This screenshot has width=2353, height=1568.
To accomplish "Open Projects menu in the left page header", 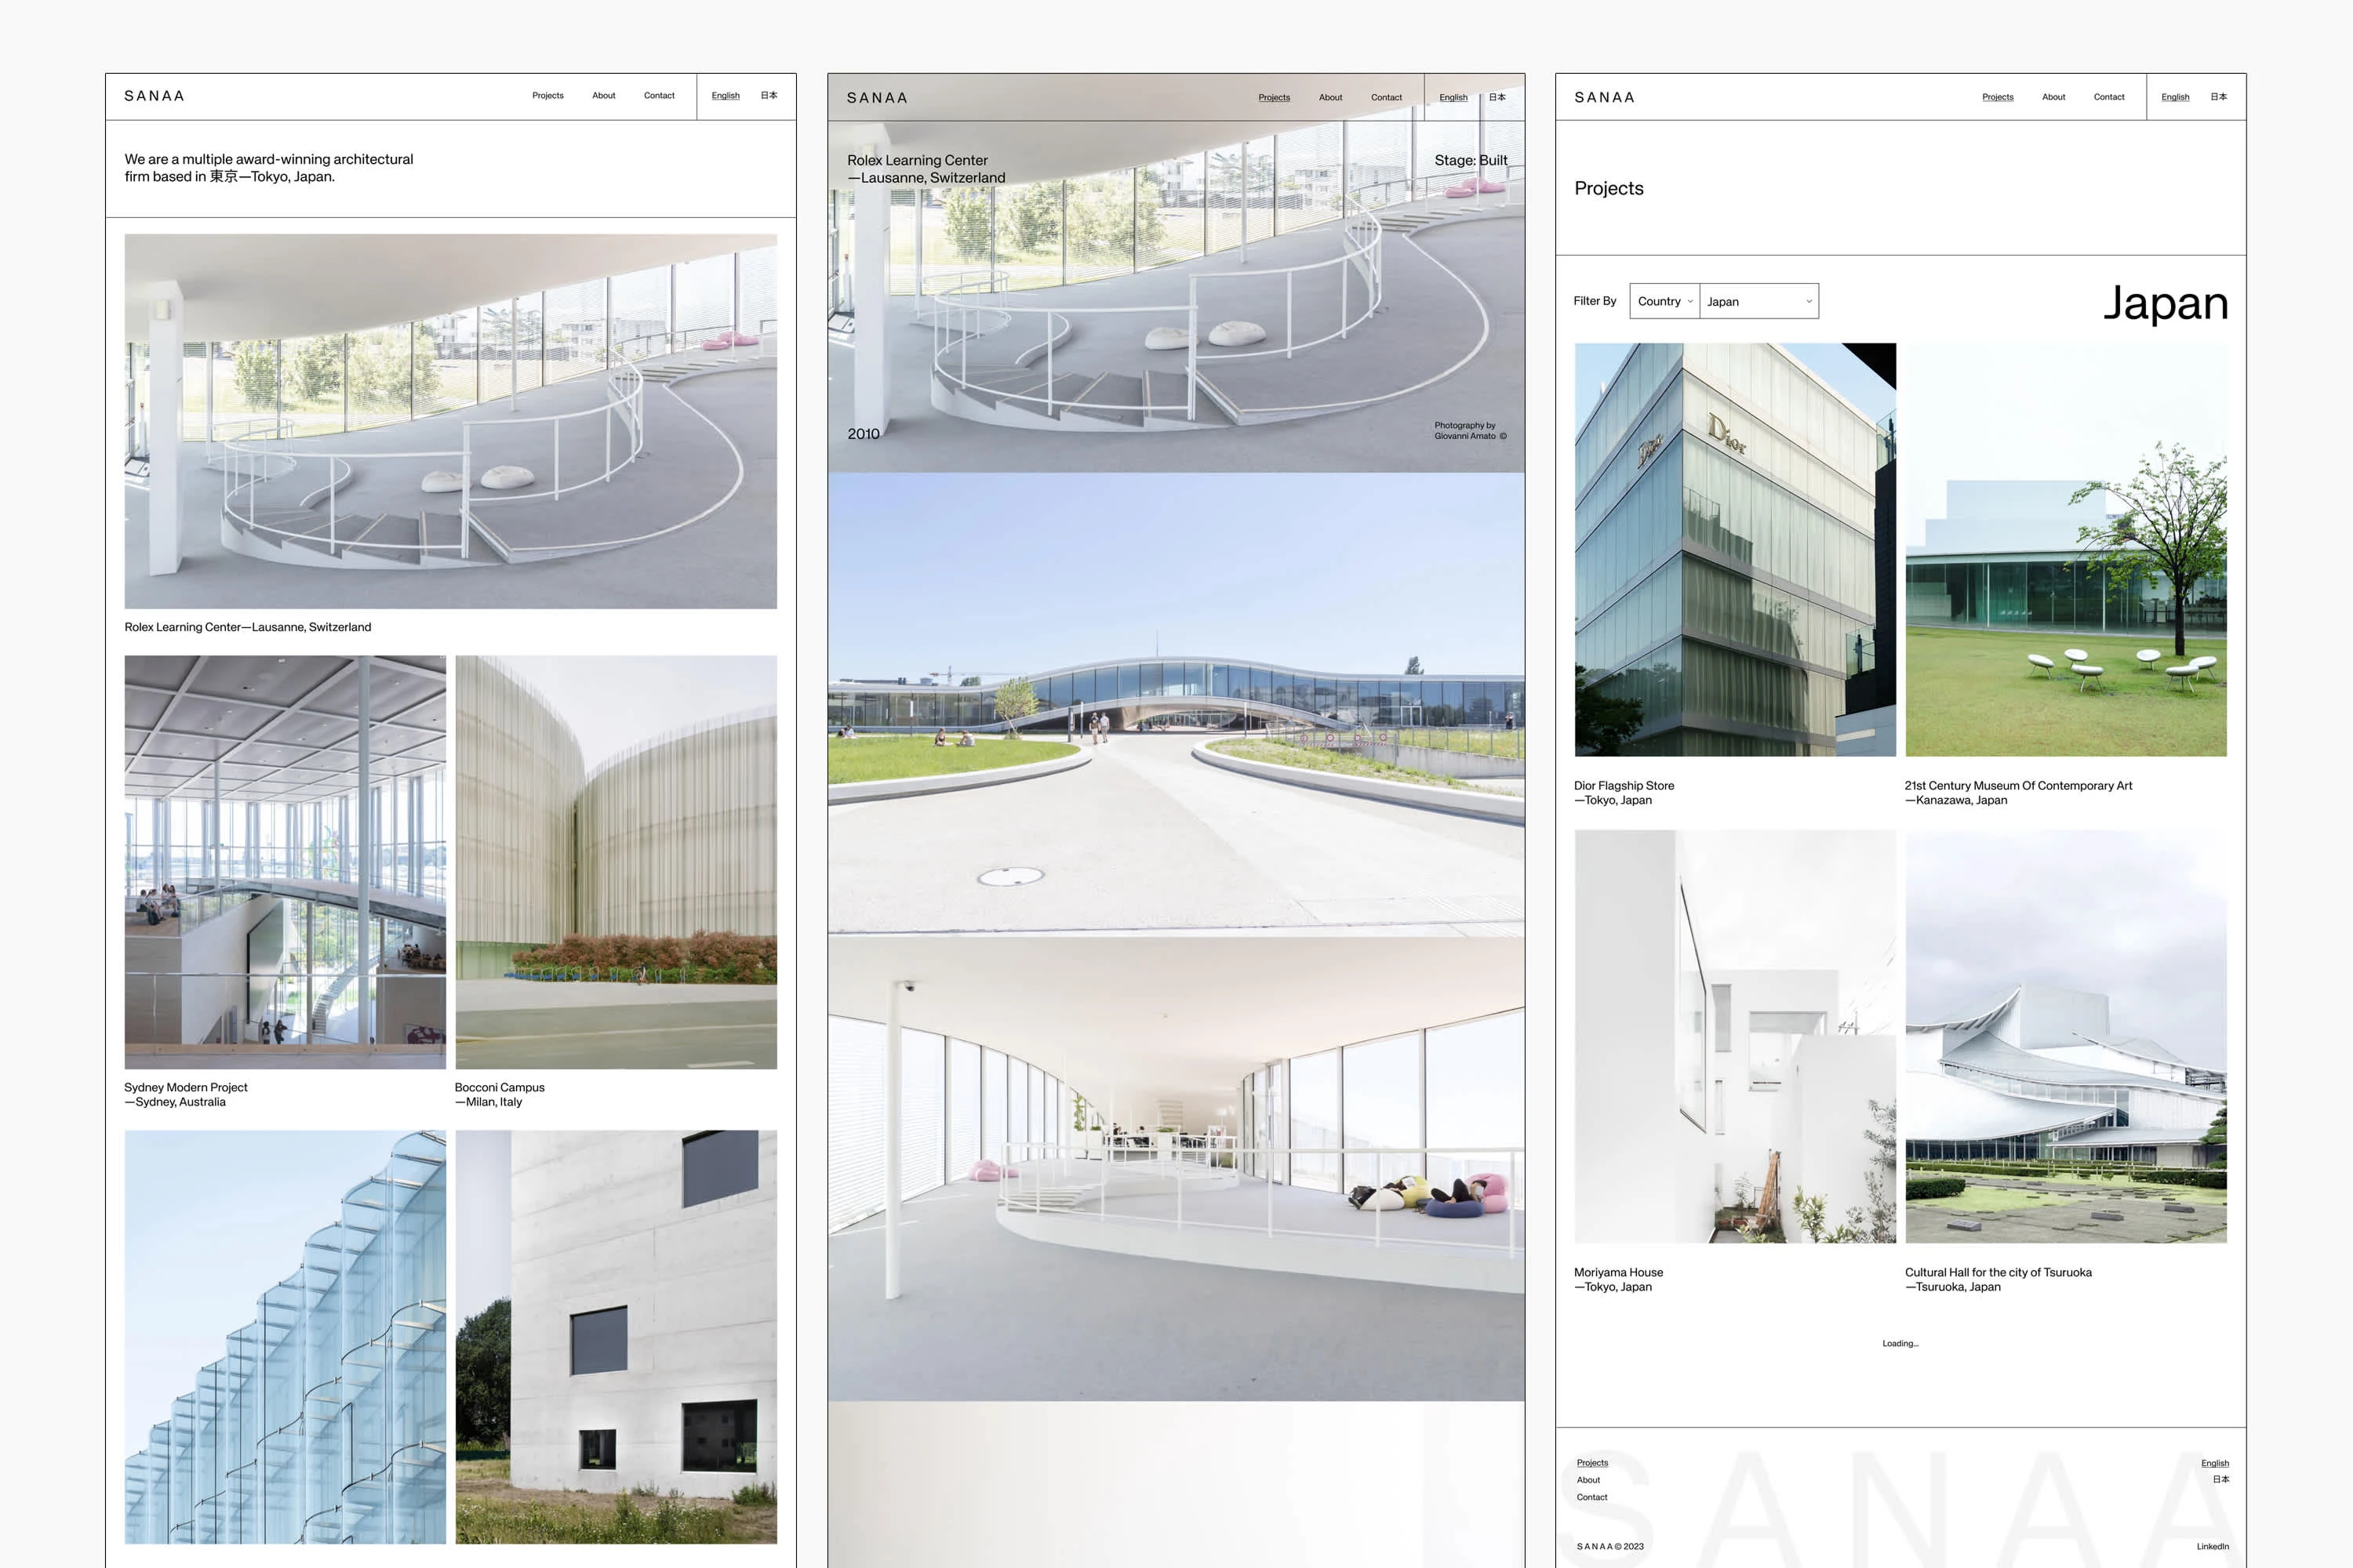I will coord(547,96).
